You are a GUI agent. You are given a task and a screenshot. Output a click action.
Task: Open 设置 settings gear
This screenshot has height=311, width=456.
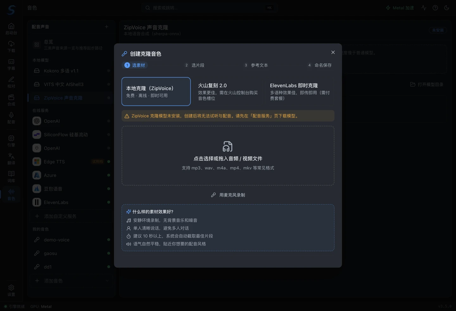[x=11, y=290]
